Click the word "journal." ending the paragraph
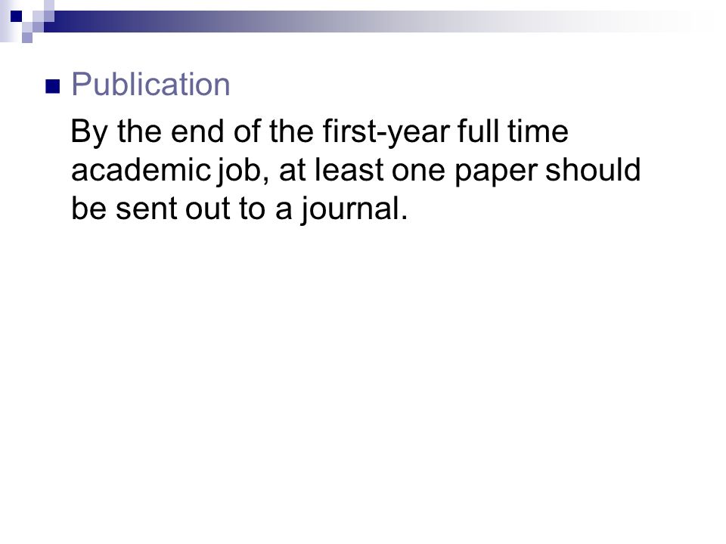The image size is (726, 544). click(355, 209)
